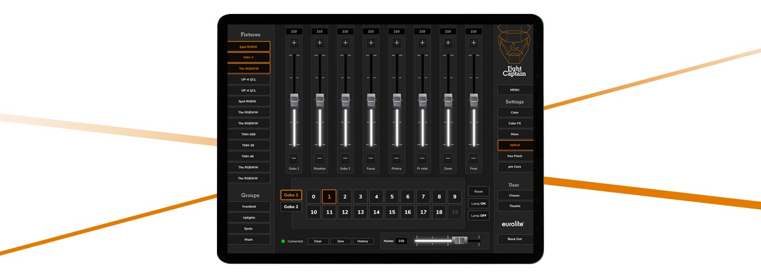The width and height of the screenshot is (761, 278).
Task: Click the plus icon above Gobo 1 fader
Action: (294, 42)
